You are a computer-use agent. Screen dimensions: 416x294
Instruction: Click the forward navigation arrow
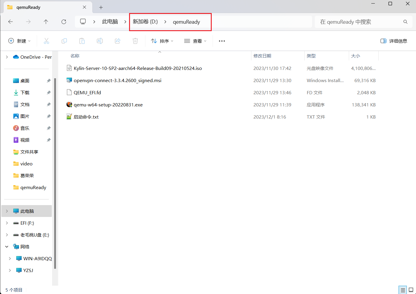[x=28, y=22]
